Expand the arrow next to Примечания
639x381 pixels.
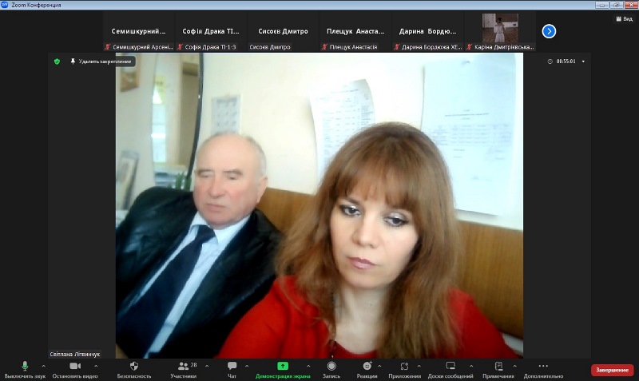coord(514,366)
